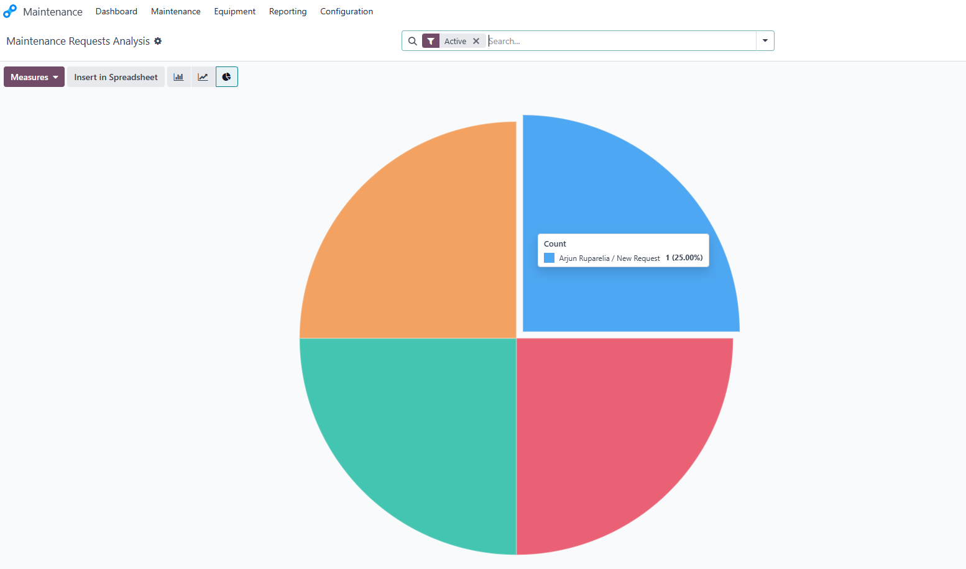Click the magnifying glass search icon
The height and width of the screenshot is (569, 966).
(x=413, y=40)
